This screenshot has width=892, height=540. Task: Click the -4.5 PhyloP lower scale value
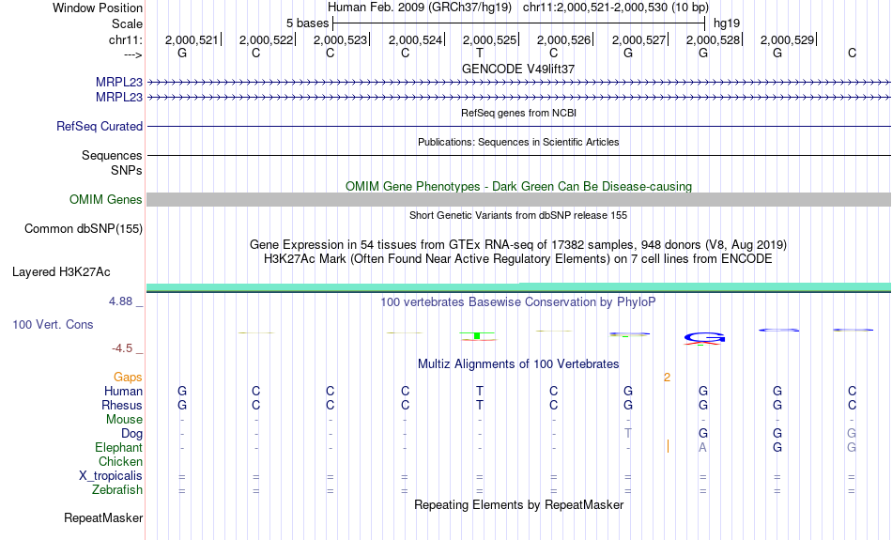pyautogui.click(x=122, y=348)
